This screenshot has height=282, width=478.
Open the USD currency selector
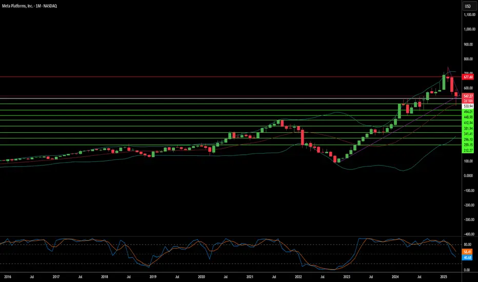coord(469,6)
